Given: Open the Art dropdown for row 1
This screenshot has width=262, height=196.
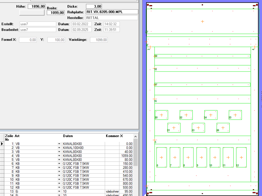Looking at the screenshot, I should (x=59, y=144).
